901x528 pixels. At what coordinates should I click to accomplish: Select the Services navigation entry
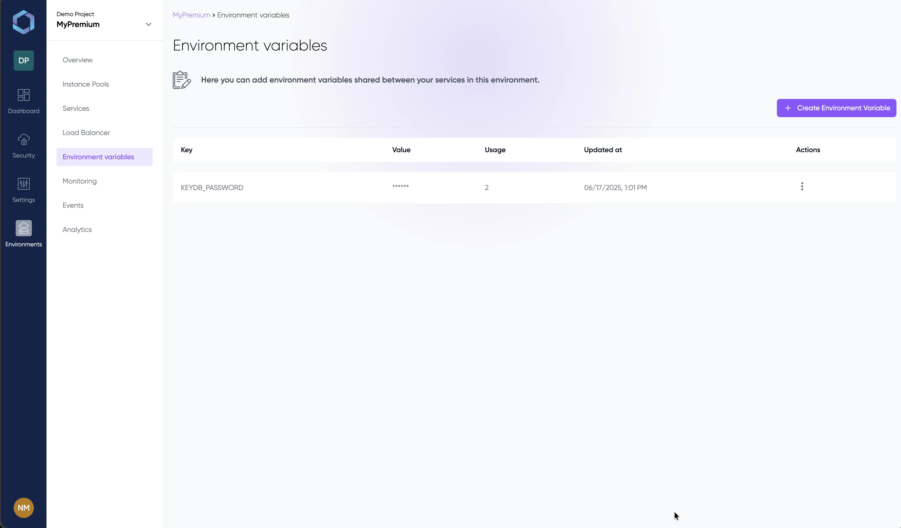[76, 108]
